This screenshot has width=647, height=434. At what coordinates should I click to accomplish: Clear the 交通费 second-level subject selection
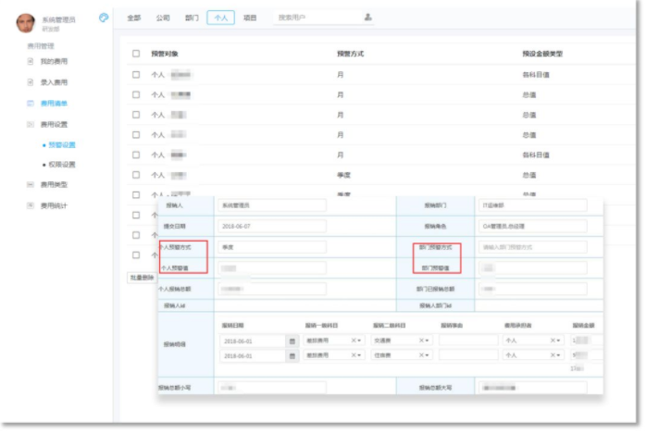coord(421,341)
